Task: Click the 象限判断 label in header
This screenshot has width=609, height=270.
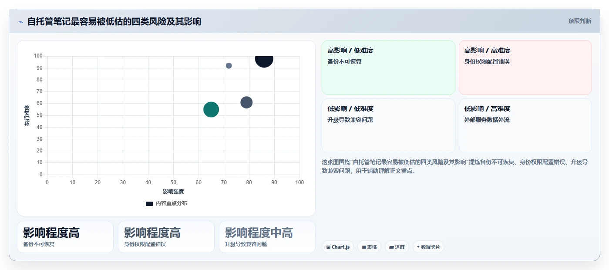Action: [579, 21]
